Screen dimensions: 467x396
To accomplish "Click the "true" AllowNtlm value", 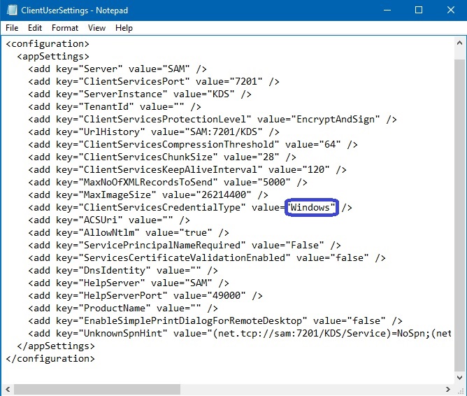I will [196, 232].
